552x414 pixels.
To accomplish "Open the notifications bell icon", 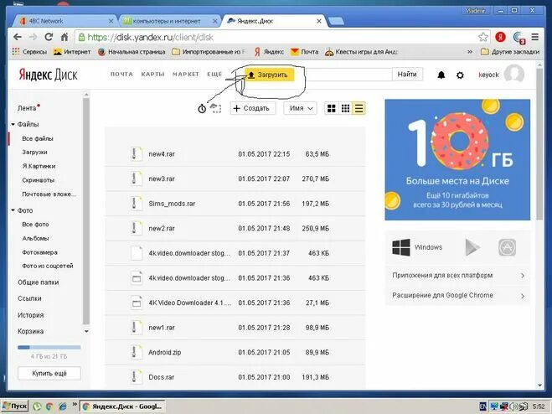I will click(441, 75).
